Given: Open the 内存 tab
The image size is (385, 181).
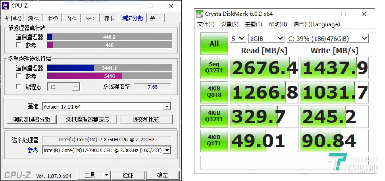Looking at the screenshot, I should (71, 18).
